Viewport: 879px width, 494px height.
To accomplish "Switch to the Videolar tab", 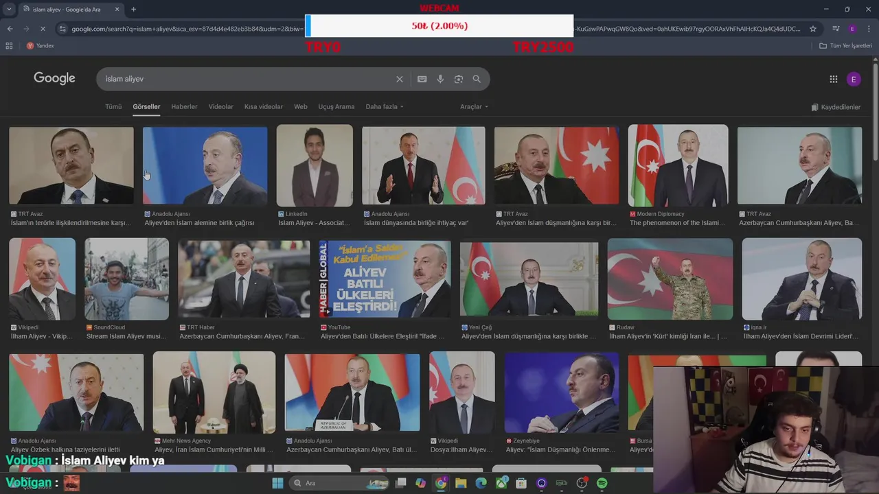I will [x=221, y=107].
